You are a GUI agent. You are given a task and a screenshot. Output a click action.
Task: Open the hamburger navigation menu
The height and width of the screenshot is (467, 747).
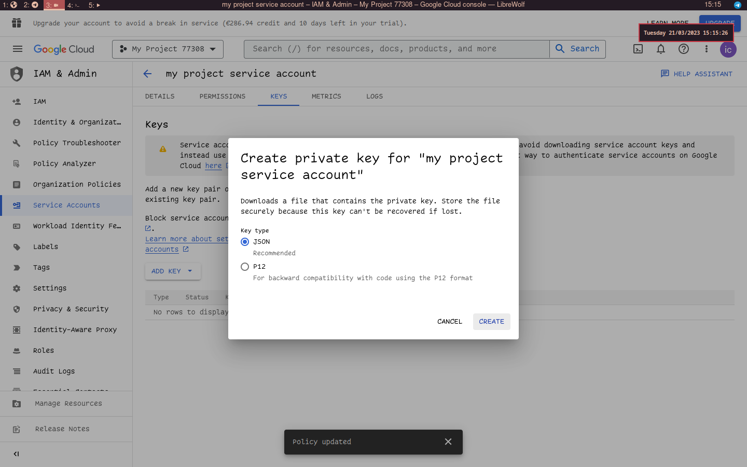coord(18,49)
